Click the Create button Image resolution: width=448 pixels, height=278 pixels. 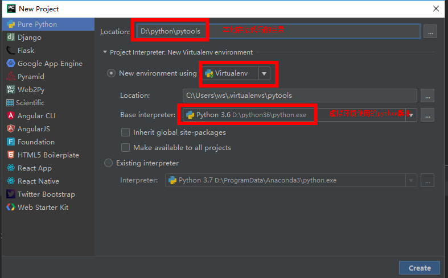coord(420,268)
